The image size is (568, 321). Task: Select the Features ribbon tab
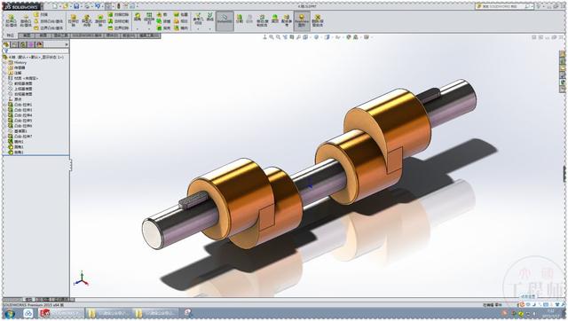(x=10, y=35)
